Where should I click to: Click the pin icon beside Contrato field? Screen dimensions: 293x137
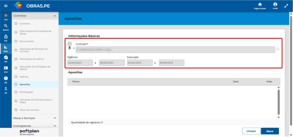[x=70, y=48]
